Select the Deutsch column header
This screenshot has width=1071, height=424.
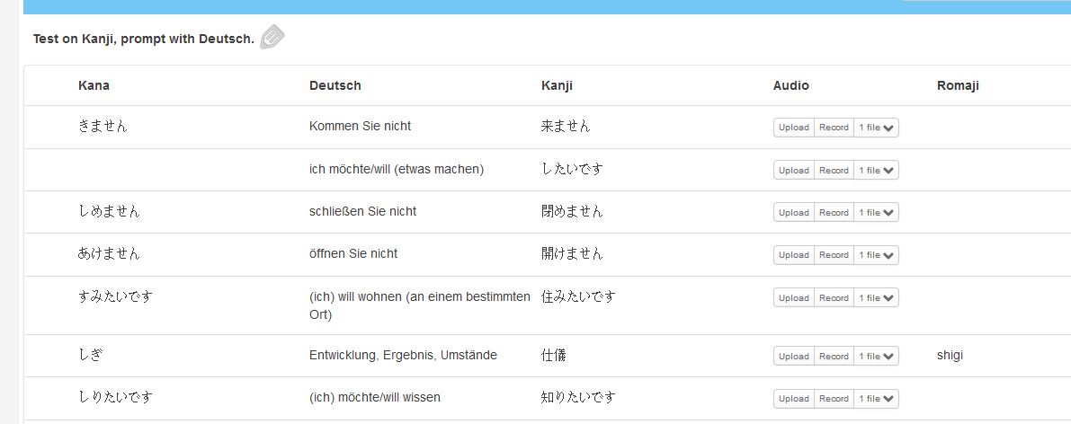pos(335,85)
